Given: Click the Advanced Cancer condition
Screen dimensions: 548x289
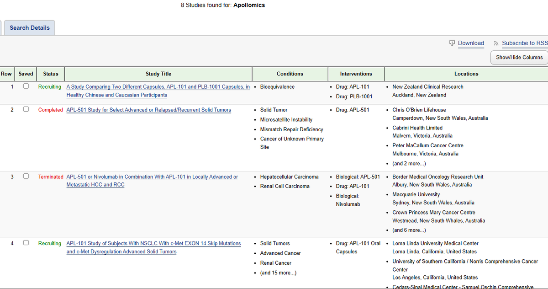Looking at the screenshot, I should tap(280, 253).
